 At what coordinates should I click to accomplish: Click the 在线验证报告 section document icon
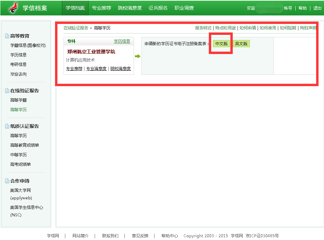pos(7,91)
